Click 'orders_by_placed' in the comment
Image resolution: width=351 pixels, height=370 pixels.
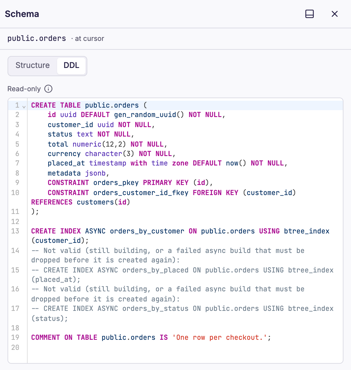click(x=155, y=270)
